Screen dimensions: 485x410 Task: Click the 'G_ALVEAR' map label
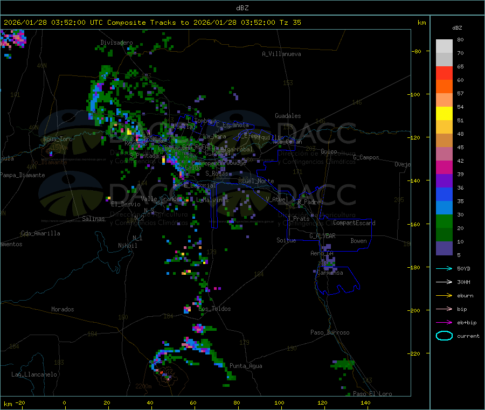coord(322,236)
